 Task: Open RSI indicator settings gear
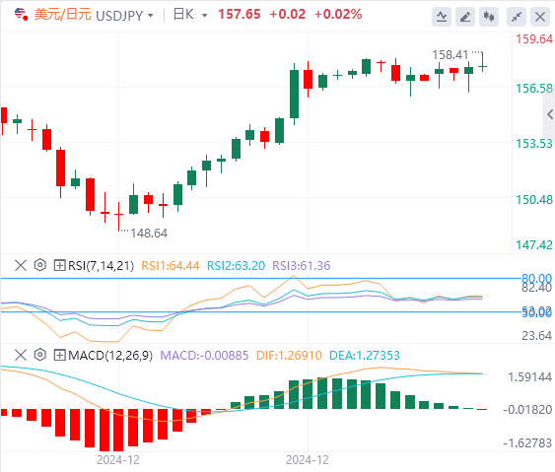click(40, 265)
